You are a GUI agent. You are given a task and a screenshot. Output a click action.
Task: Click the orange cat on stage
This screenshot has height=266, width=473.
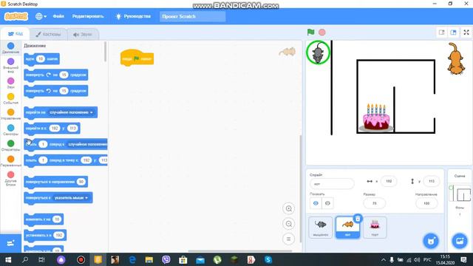[x=455, y=58]
